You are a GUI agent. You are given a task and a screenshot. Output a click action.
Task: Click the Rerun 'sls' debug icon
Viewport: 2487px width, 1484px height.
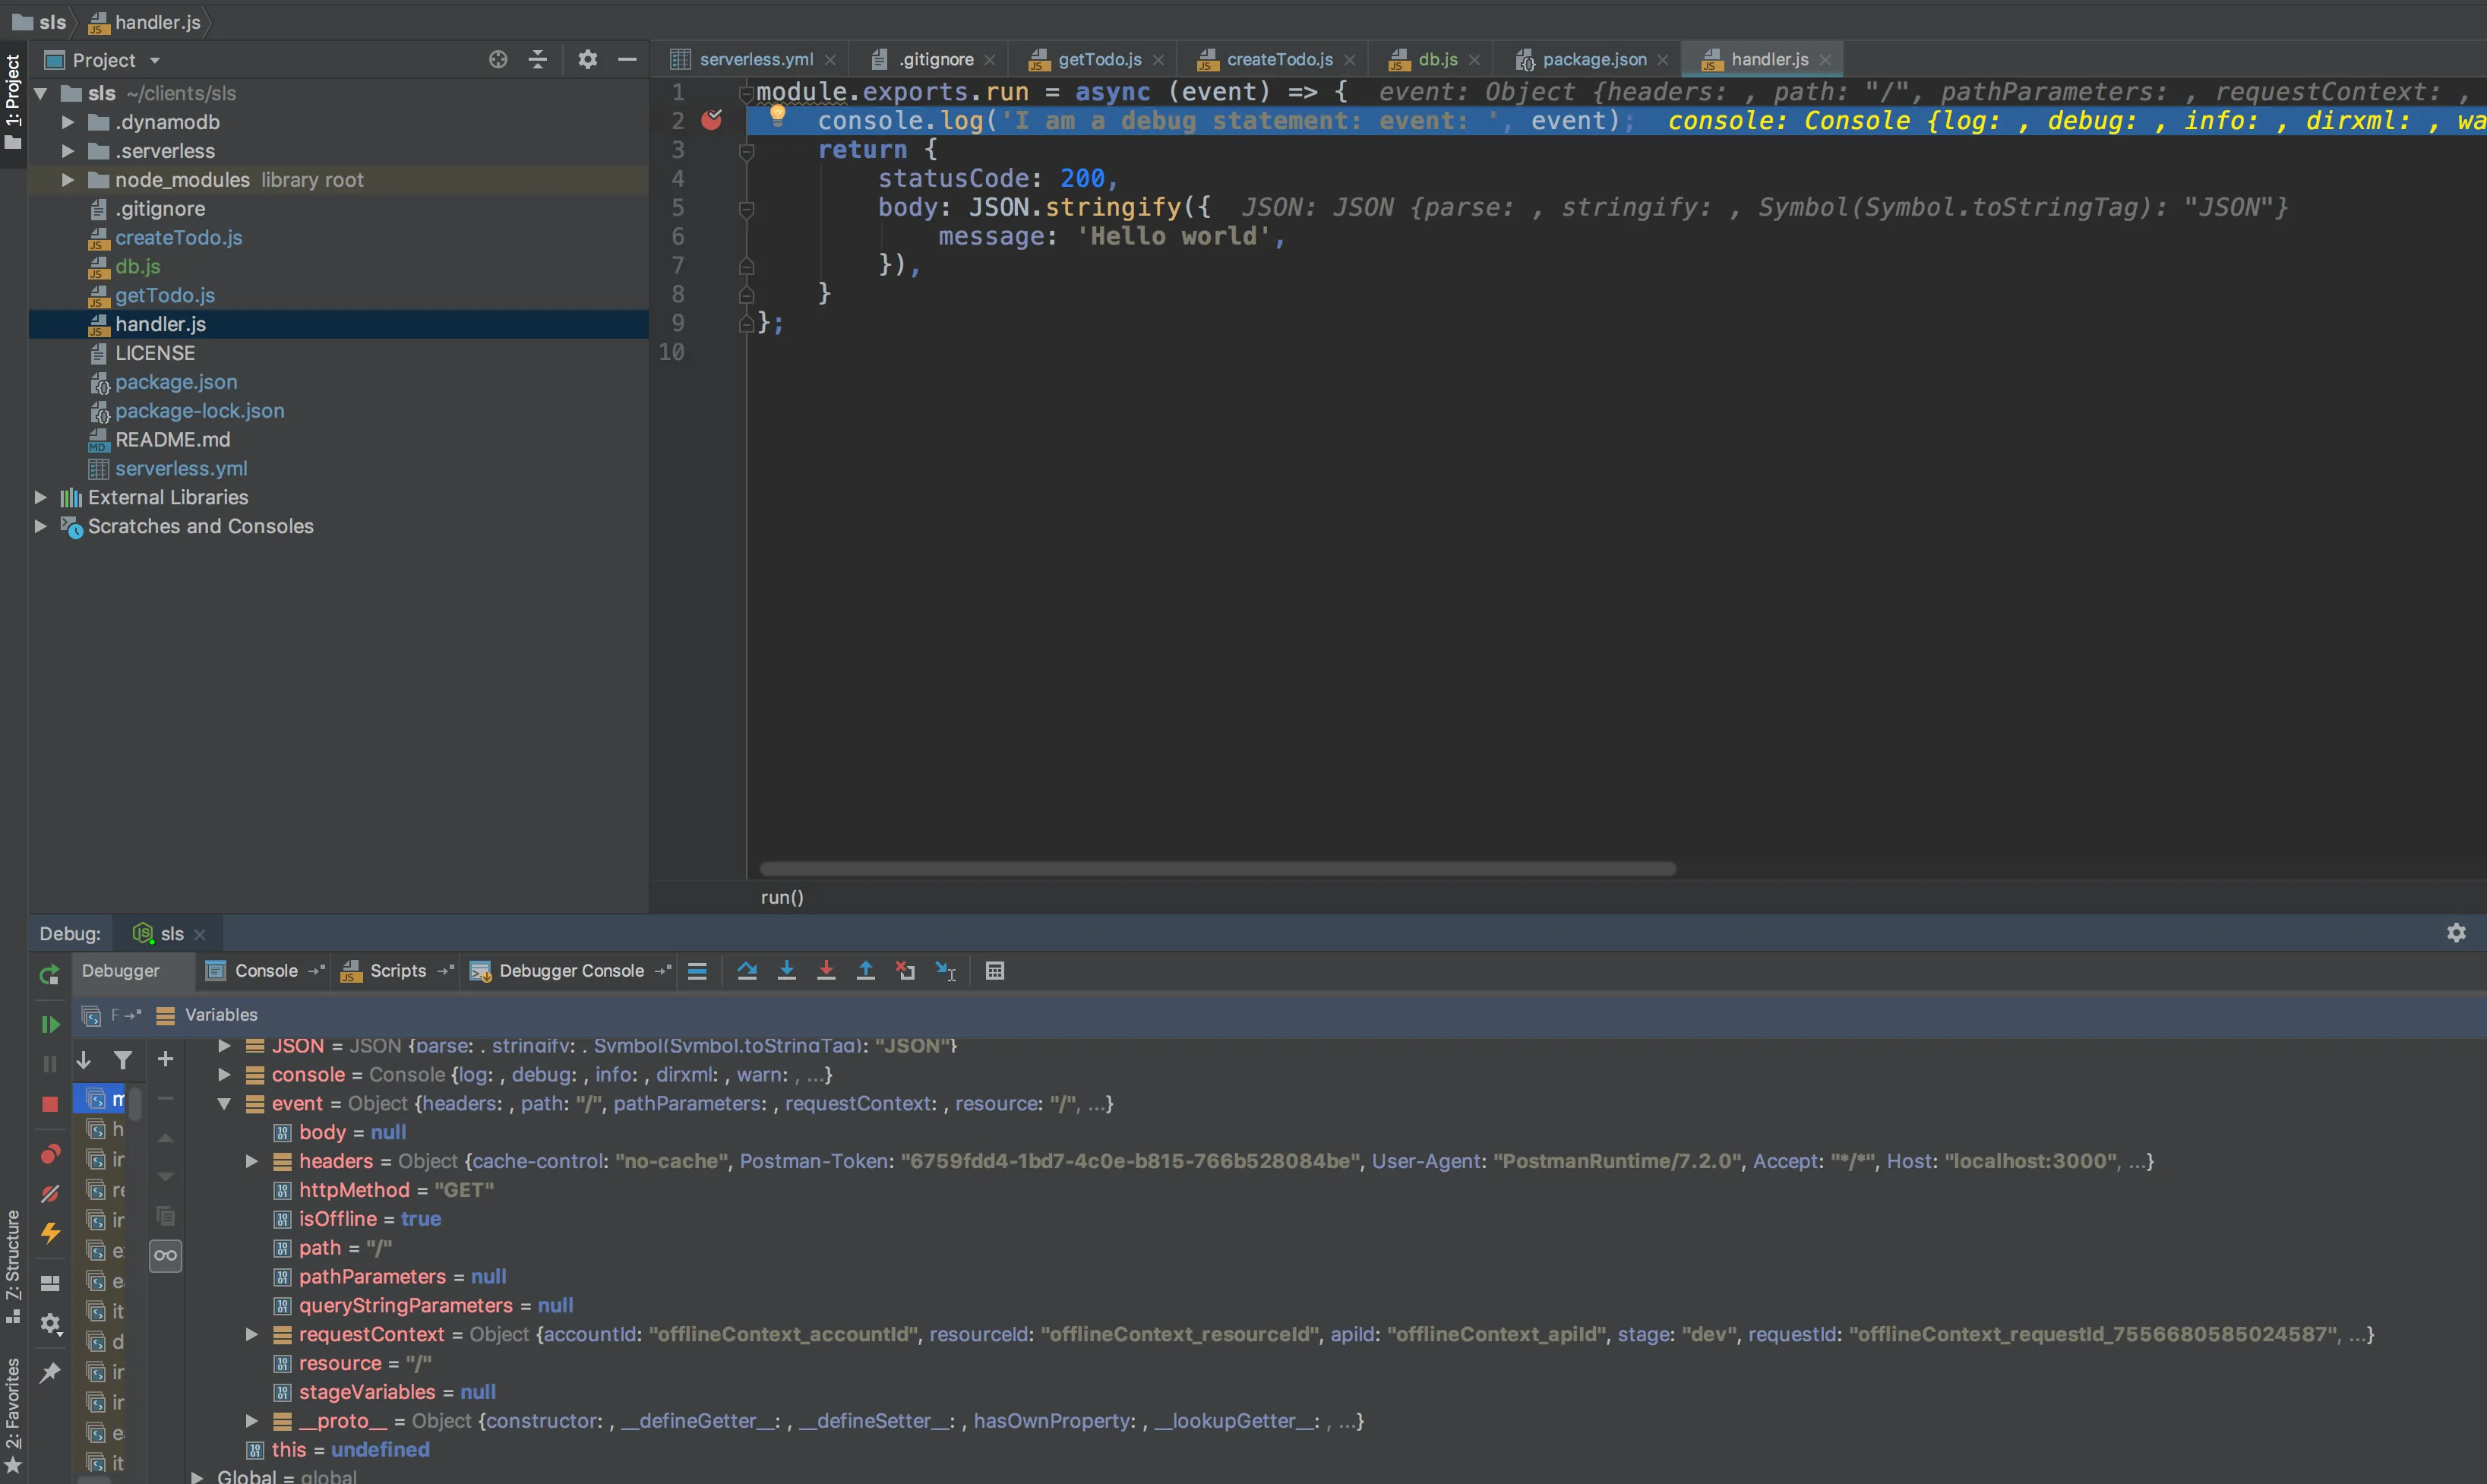pyautogui.click(x=49, y=975)
